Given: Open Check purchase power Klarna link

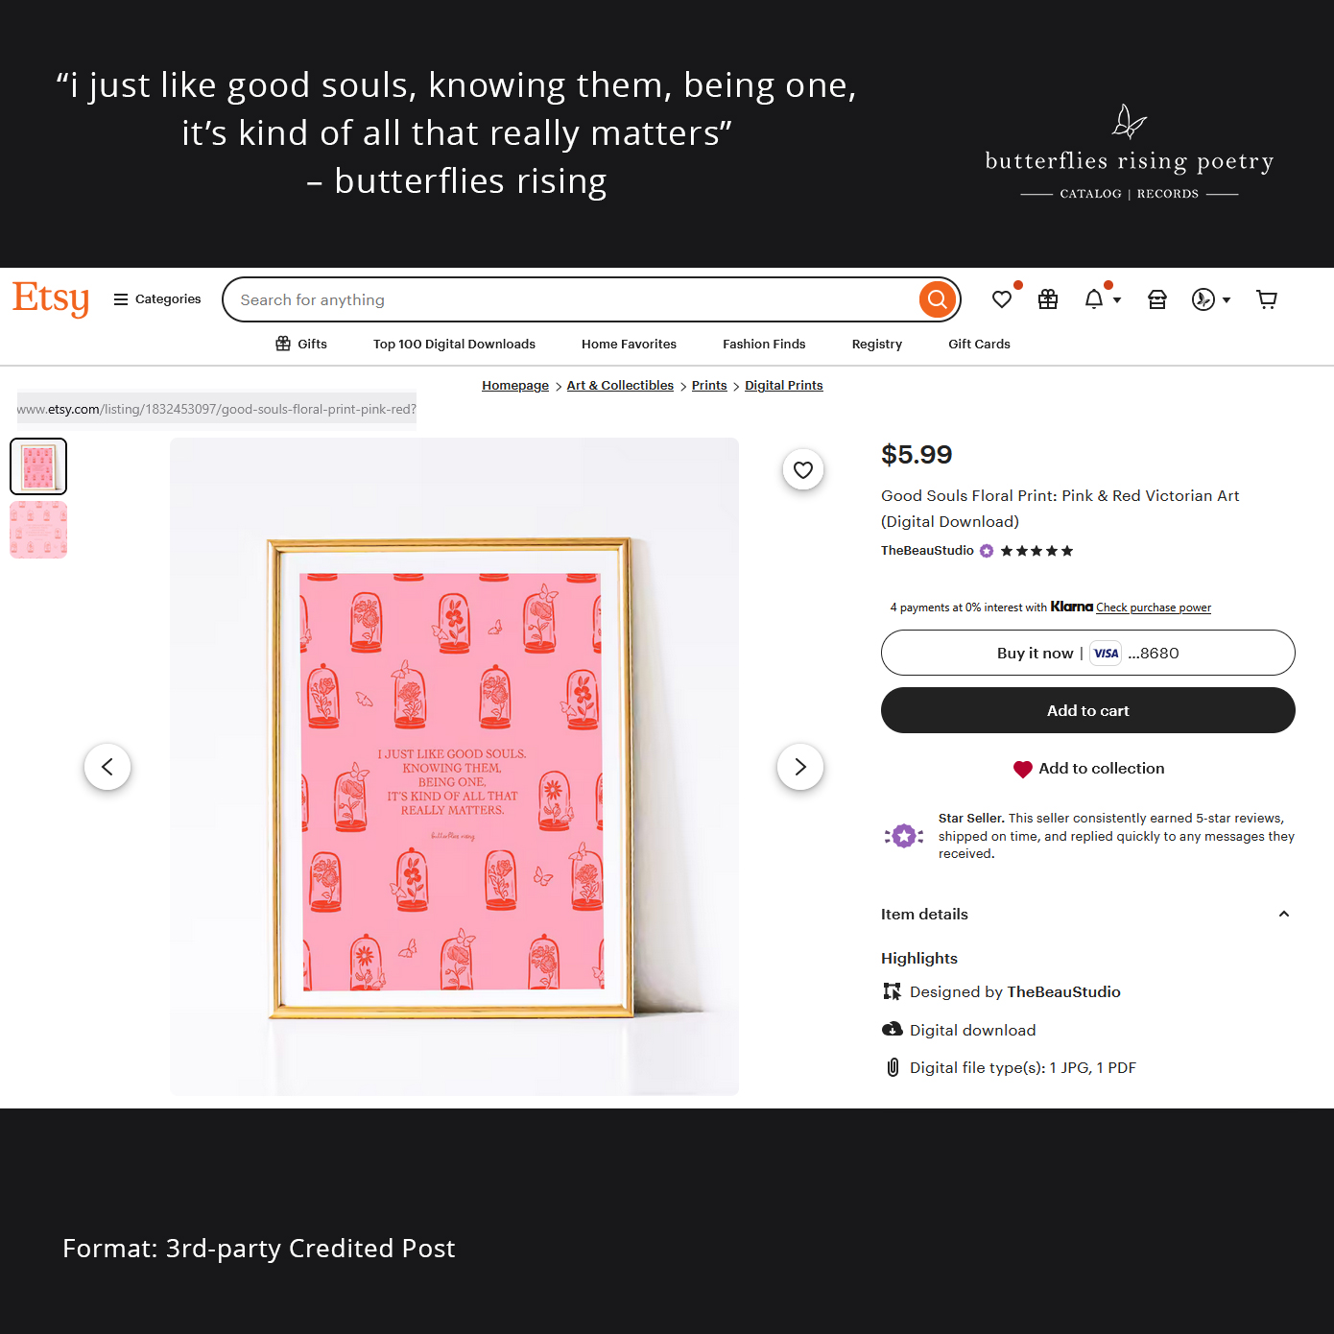Looking at the screenshot, I should tap(1154, 607).
